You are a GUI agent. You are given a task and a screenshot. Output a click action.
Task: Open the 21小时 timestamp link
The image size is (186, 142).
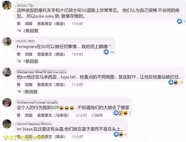tap(77, 84)
